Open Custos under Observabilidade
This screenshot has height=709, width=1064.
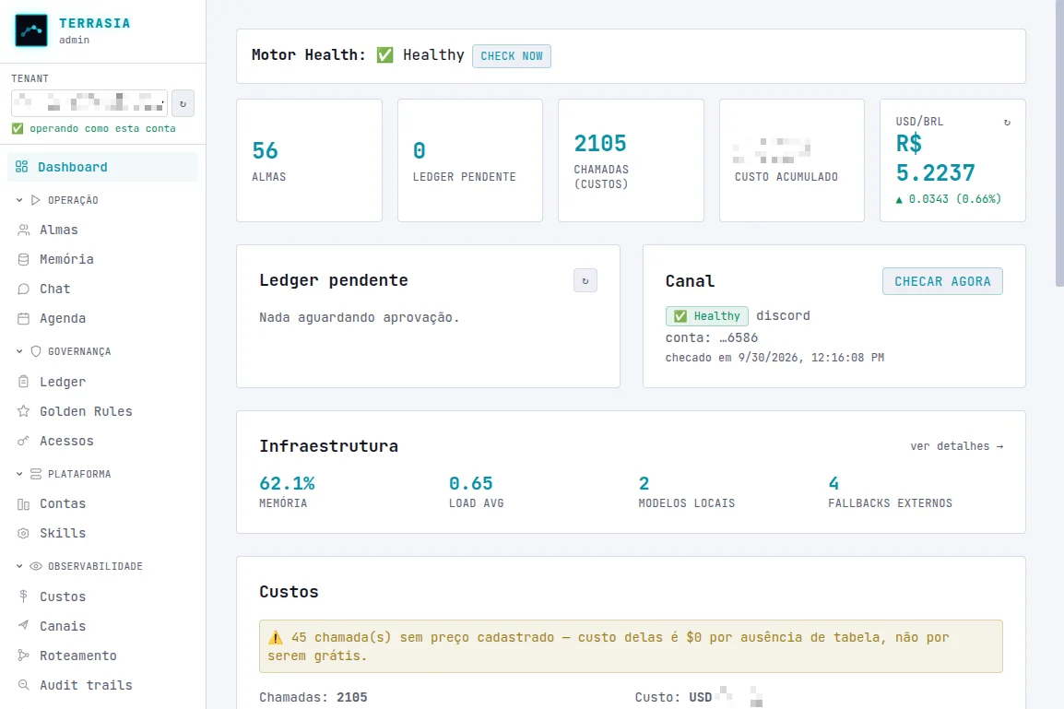102,597
